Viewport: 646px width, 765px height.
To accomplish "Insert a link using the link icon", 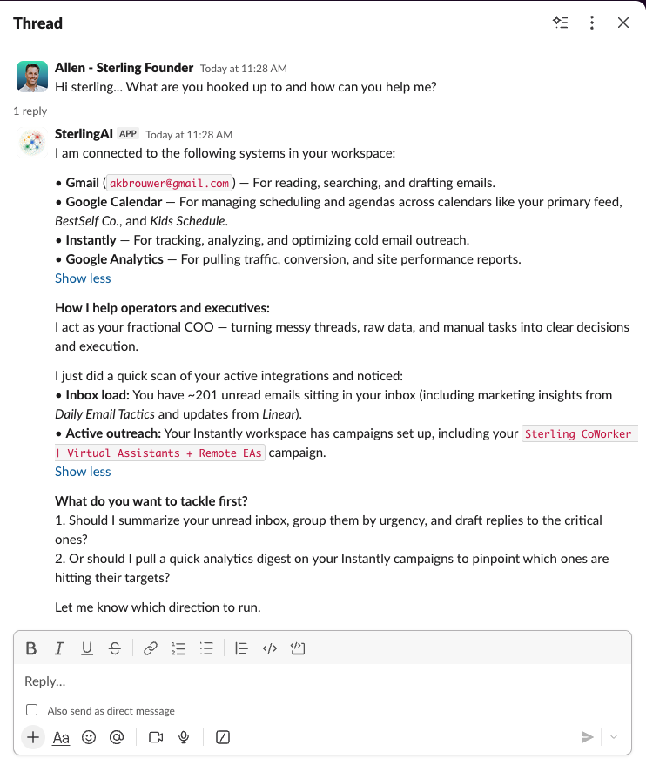I will [x=151, y=648].
